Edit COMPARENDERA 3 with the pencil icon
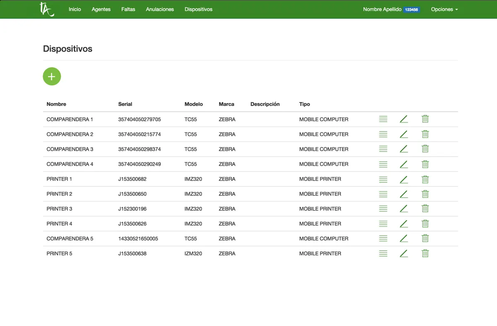The width and height of the screenshot is (497, 326). click(404, 149)
